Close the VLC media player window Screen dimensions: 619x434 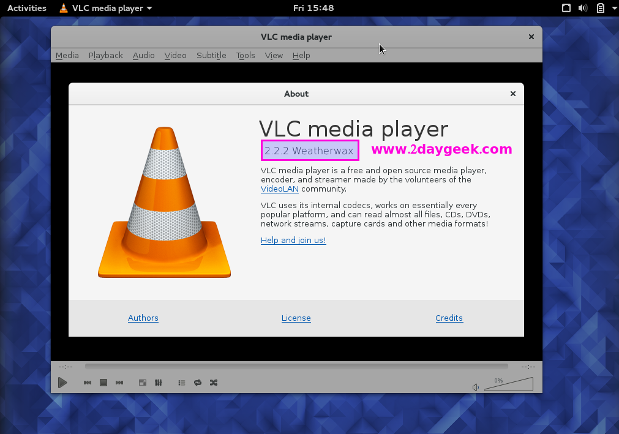[x=531, y=37]
